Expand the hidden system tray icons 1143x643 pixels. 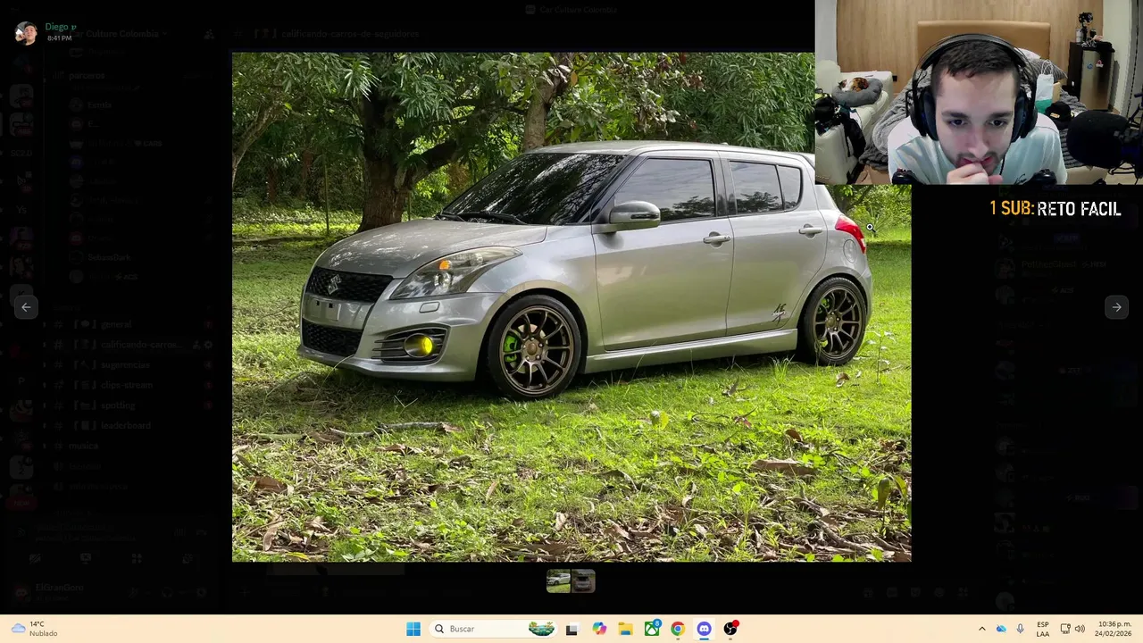(x=982, y=629)
